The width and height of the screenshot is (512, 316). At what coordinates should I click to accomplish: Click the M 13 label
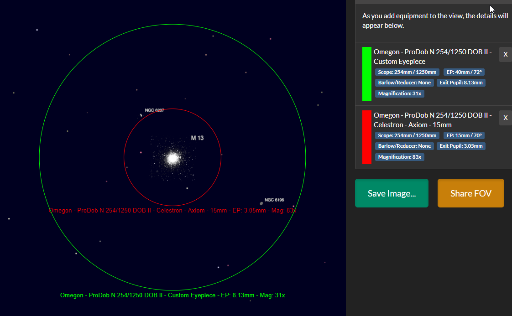(197, 138)
